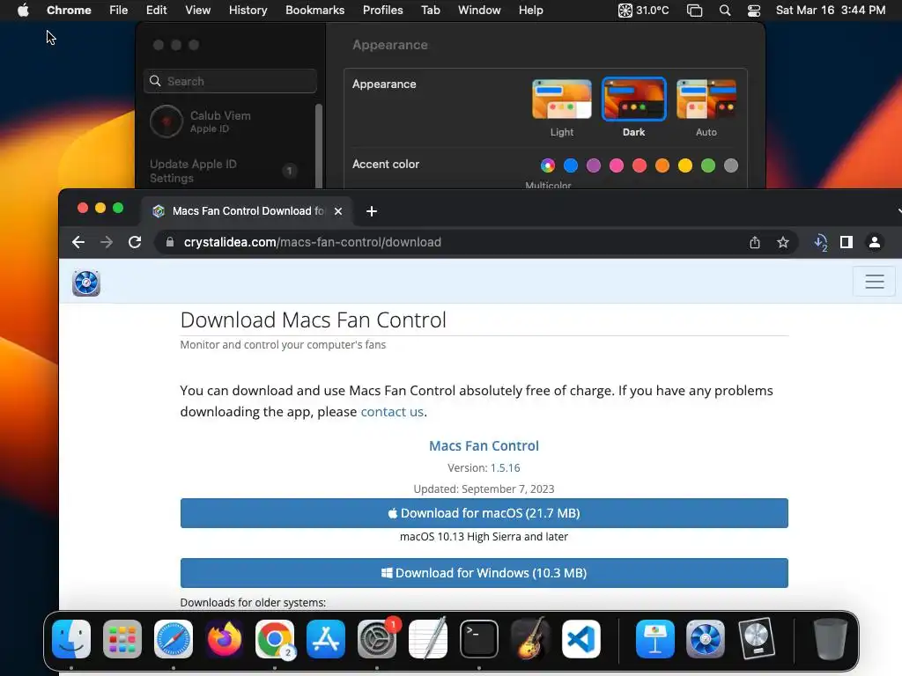Bookmark this page with star icon
The image size is (902, 676).
point(783,243)
